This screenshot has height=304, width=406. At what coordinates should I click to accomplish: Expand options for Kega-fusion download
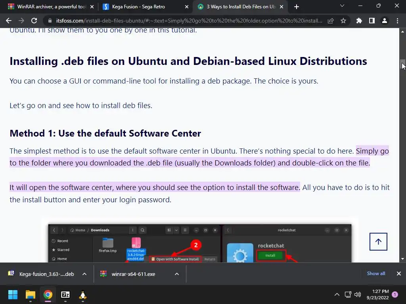point(84,274)
